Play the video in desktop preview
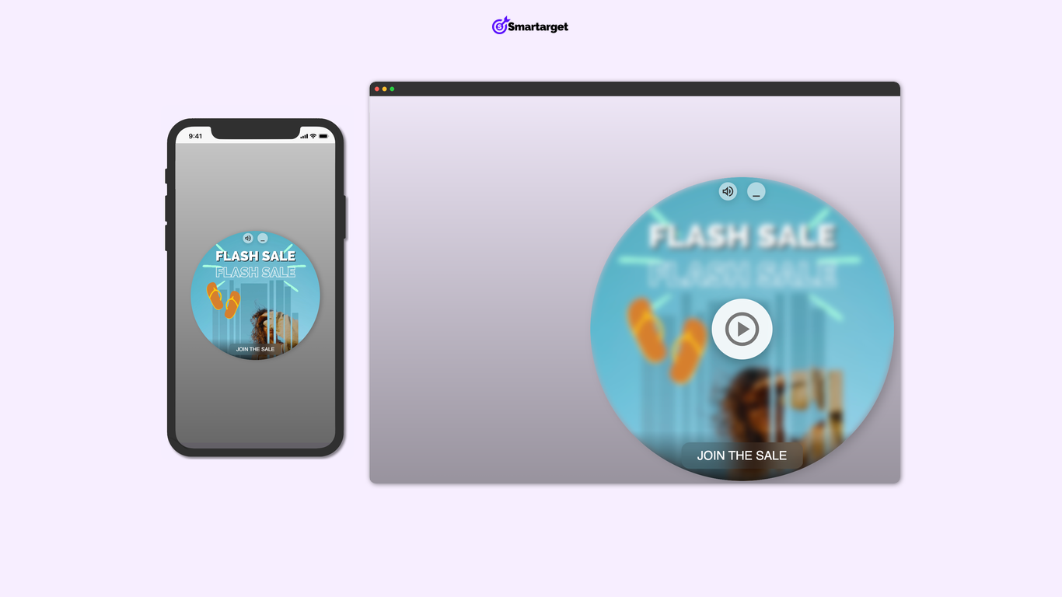Image resolution: width=1062 pixels, height=597 pixels. coord(742,330)
